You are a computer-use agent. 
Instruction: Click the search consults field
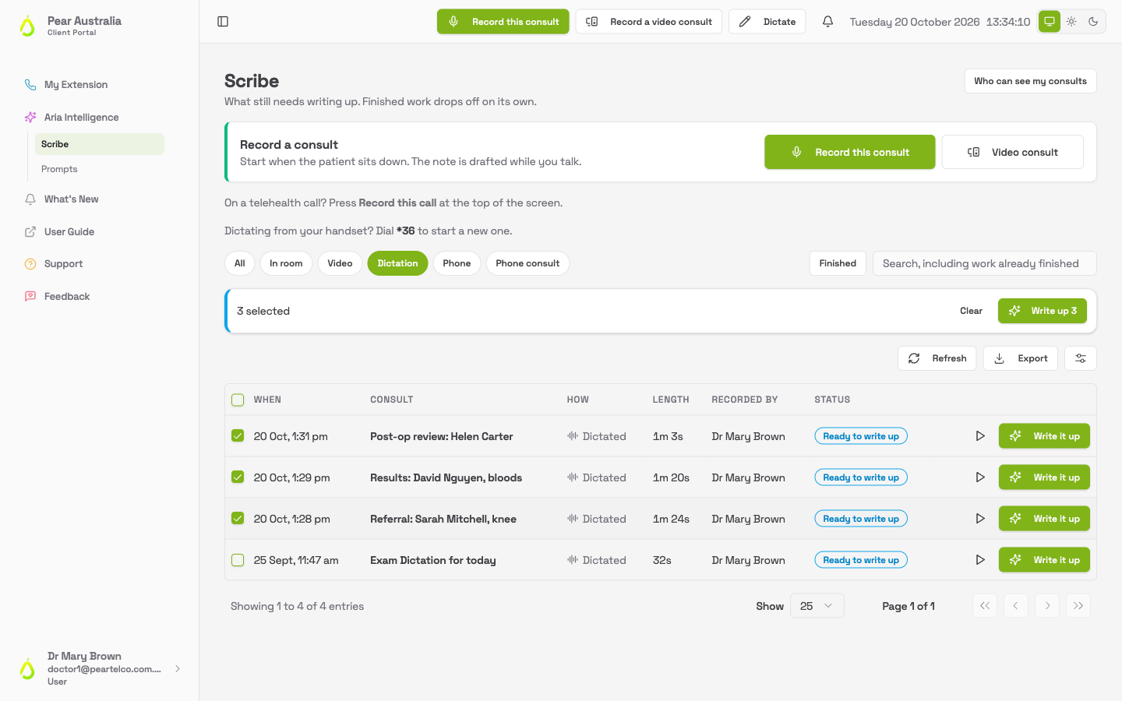pos(984,263)
